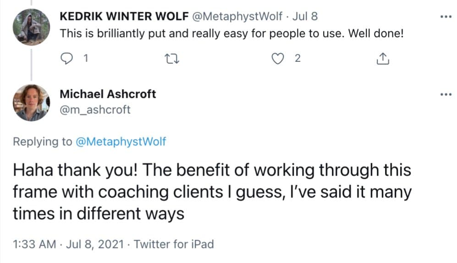
Task: Click the reply count number 1
Action: [x=85, y=58]
